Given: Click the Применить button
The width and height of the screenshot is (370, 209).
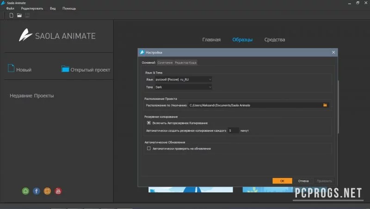Looking at the screenshot, I should tap(324, 181).
